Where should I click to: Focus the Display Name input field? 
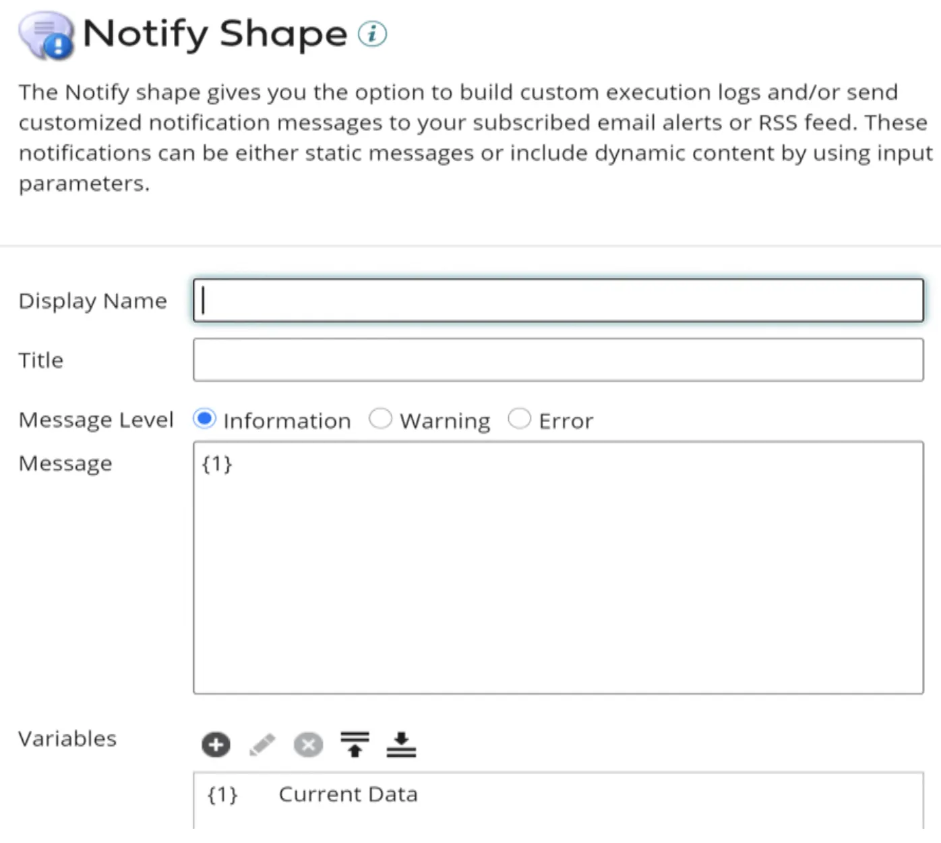click(x=558, y=300)
